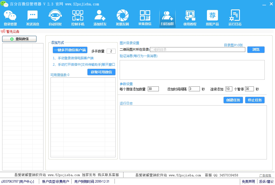Screen dimensions: 275x185
Task: Open 登录管理 login management icon
Action: (10, 18)
